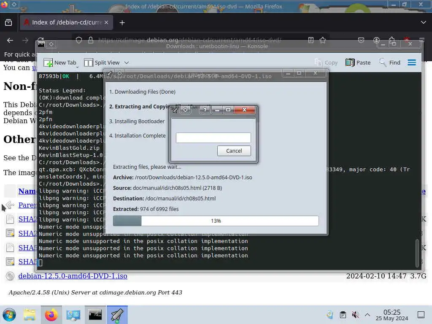Click the Paste button in Konsole
432x324 pixels.
coord(358,63)
